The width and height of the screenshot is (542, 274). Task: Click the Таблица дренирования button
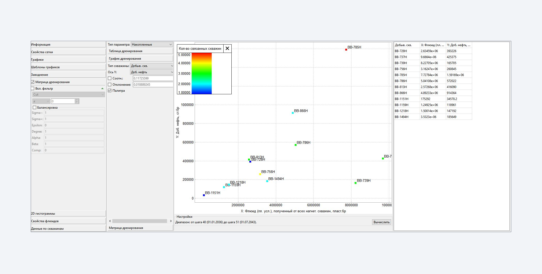[140, 51]
